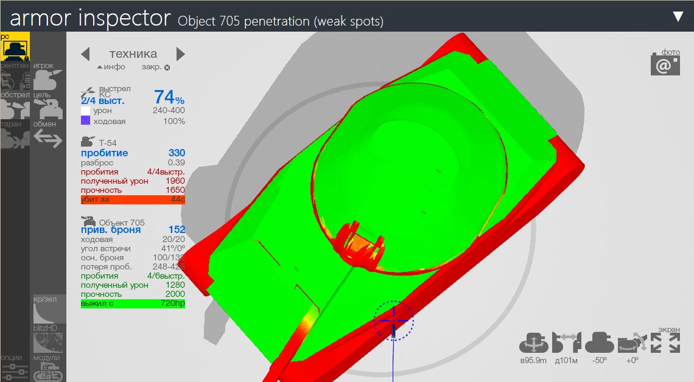Click the 'осн. броня 100/132' row
The width and height of the screenshot is (694, 382).
pos(133,258)
